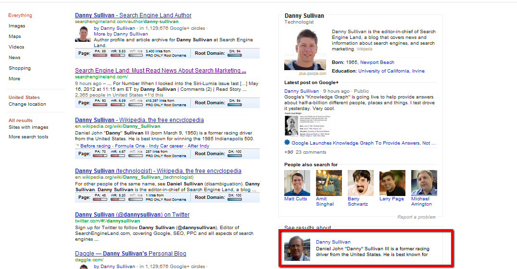
Task: Click United States location label
Action: coord(24,98)
